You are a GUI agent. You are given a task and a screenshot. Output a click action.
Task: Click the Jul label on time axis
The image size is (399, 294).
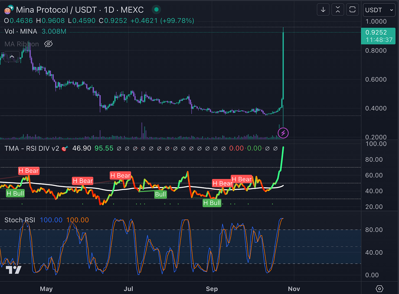click(129, 289)
